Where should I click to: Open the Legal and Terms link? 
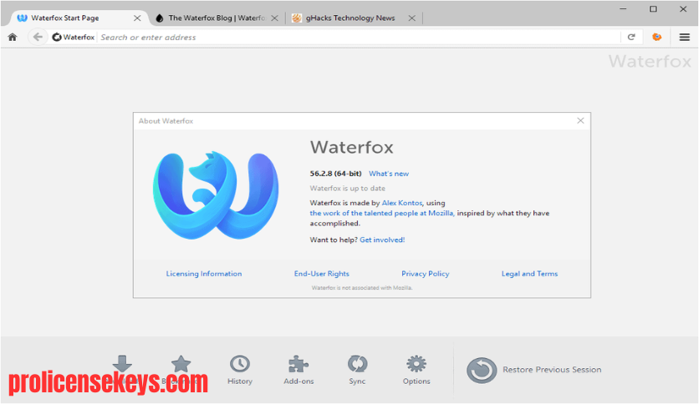529,274
